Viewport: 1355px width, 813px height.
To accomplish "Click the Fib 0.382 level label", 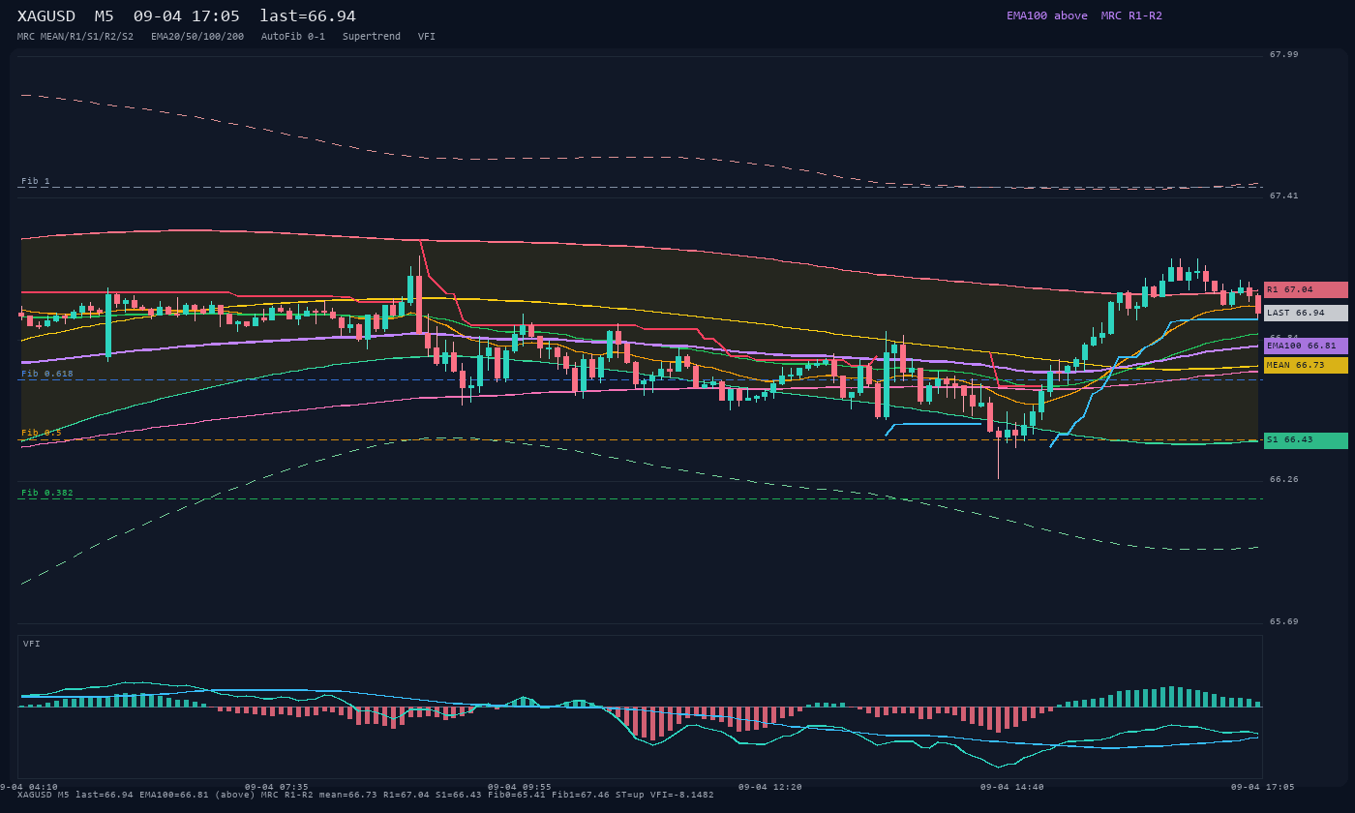I will (x=47, y=493).
